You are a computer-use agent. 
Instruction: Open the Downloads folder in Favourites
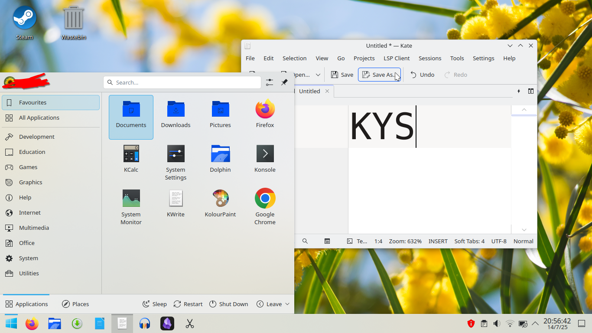tap(176, 117)
